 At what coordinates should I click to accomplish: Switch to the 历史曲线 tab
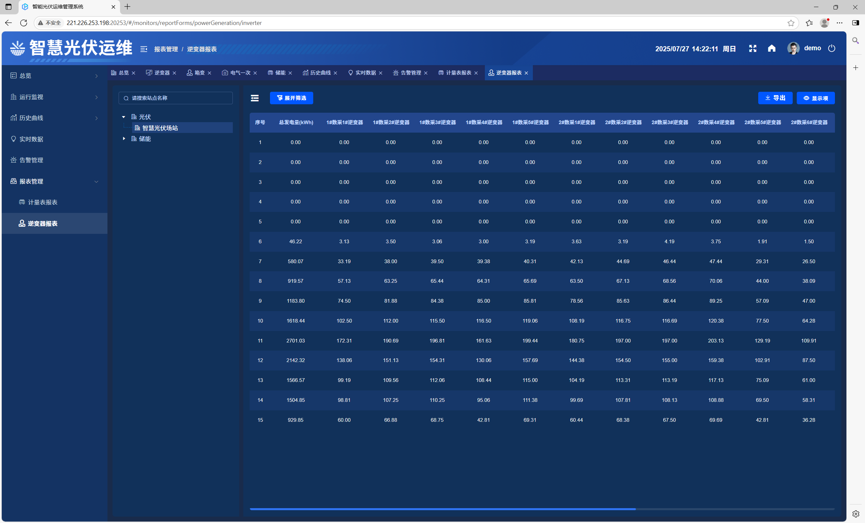tap(320, 73)
